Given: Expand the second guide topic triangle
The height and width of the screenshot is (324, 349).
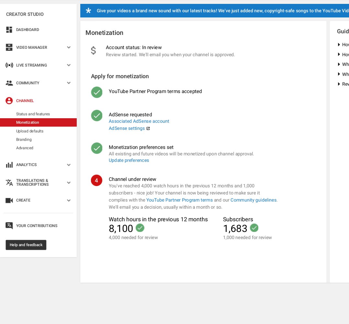Looking at the screenshot, I should coord(339,54).
